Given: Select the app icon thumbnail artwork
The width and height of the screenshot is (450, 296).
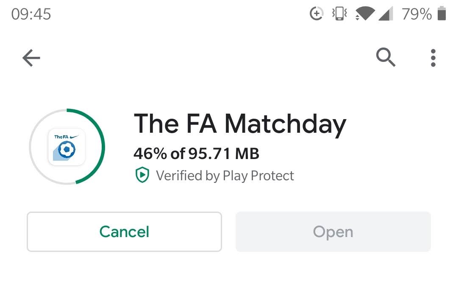Looking at the screenshot, I should (x=66, y=147).
